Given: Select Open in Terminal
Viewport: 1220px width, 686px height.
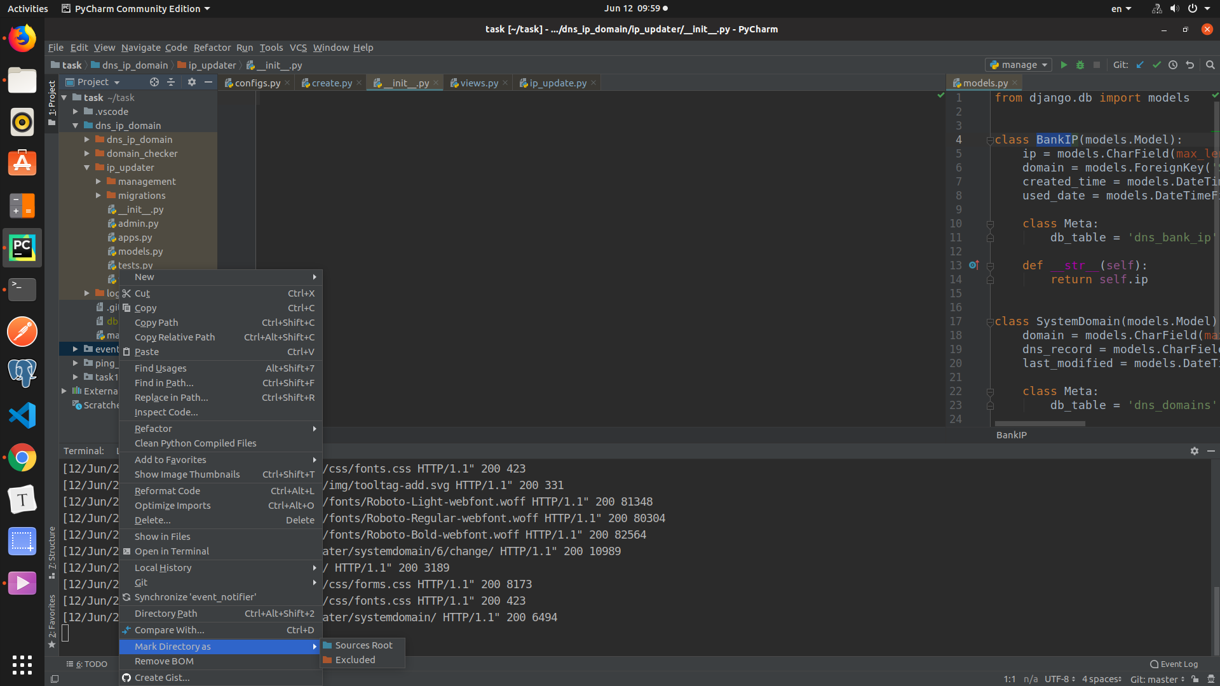Looking at the screenshot, I should point(220,551).
